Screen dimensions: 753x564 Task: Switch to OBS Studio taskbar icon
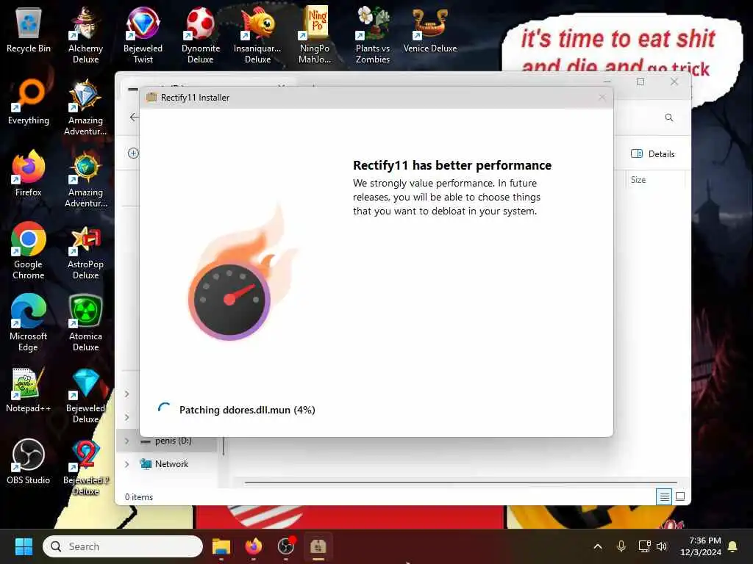pos(286,546)
